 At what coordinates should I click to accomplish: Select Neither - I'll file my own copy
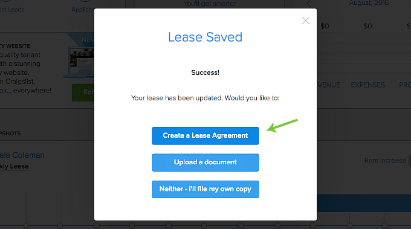click(x=205, y=189)
